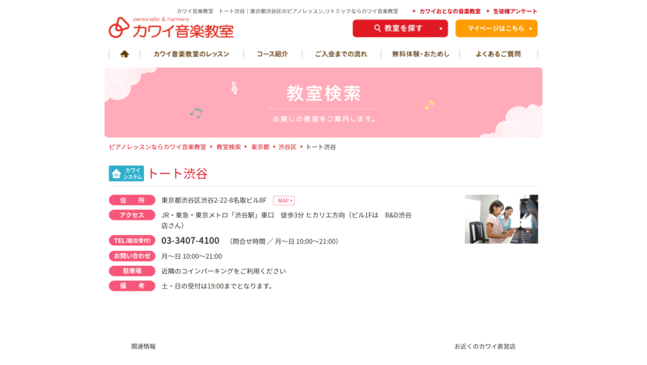Click the アクセス label badge
The image size is (647, 365).
tap(132, 215)
